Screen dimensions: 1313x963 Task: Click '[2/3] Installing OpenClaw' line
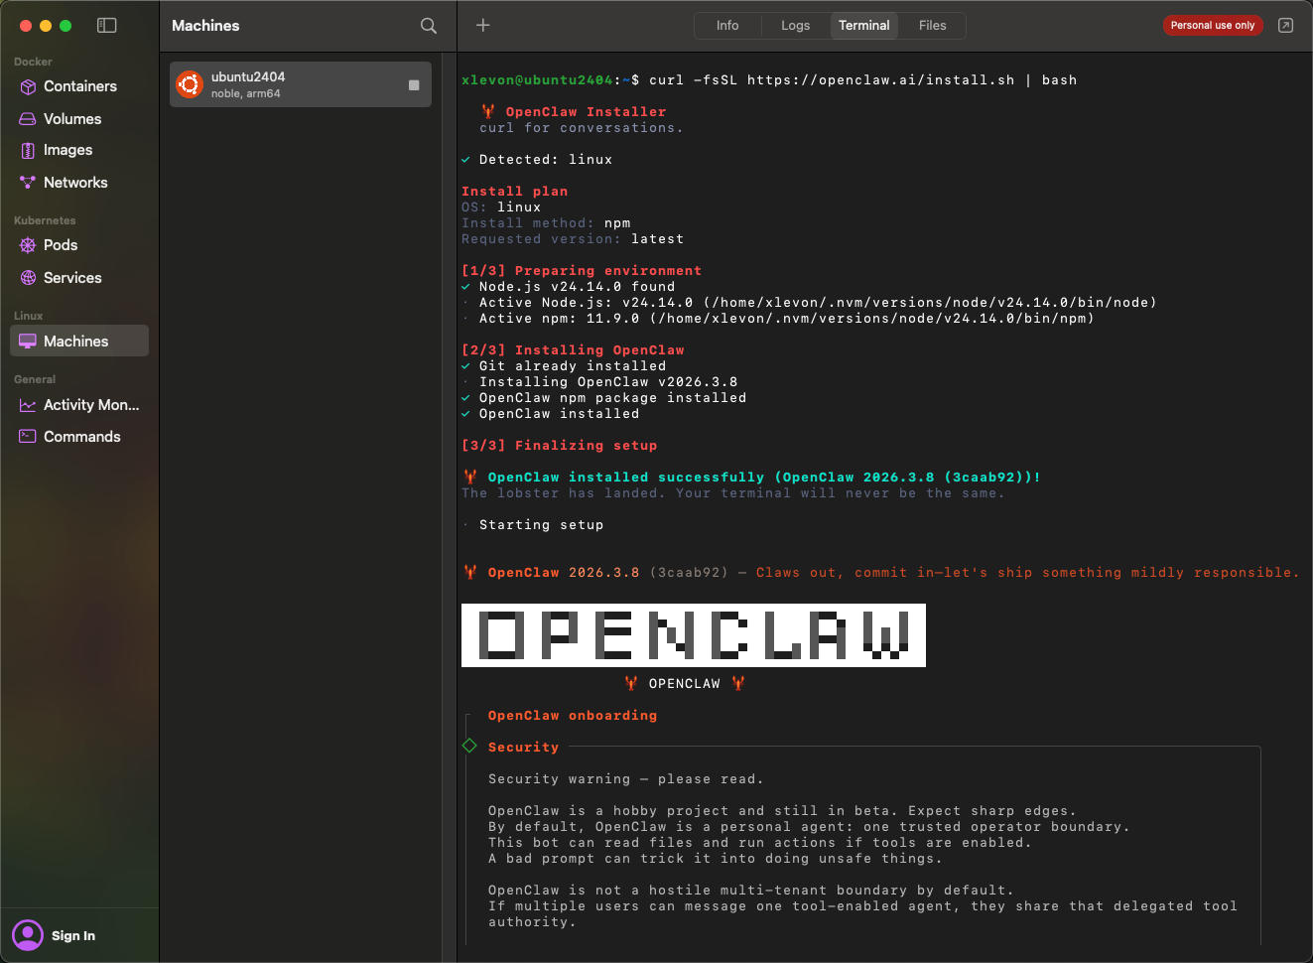point(573,350)
